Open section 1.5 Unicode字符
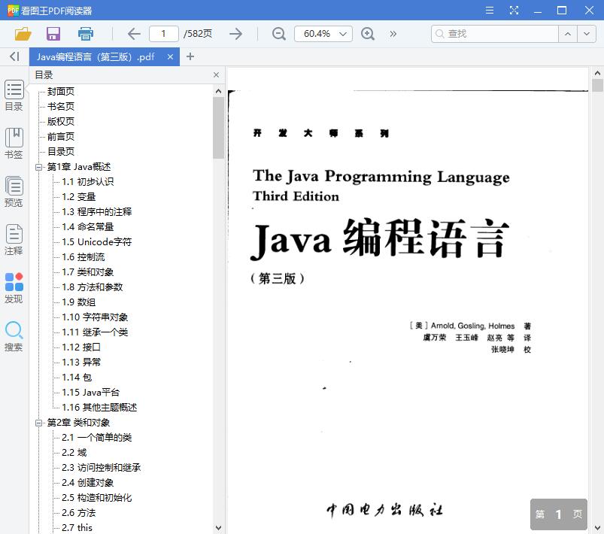Screen dimensions: 604x534 (x=97, y=242)
